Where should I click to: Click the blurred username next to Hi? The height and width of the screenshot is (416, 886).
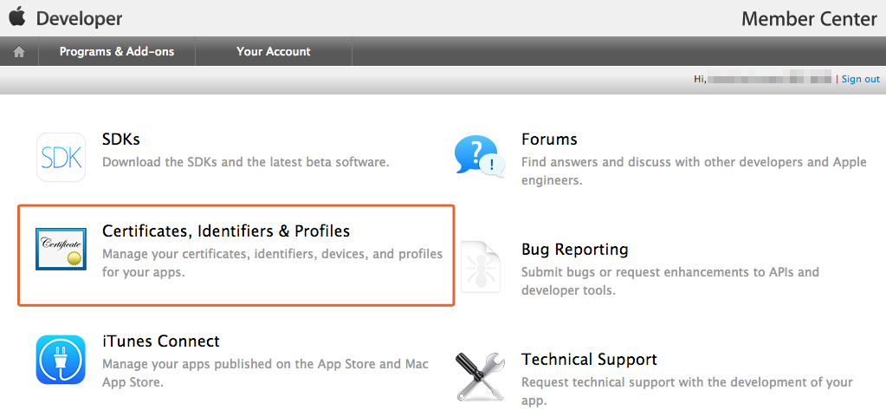pyautogui.click(x=770, y=79)
